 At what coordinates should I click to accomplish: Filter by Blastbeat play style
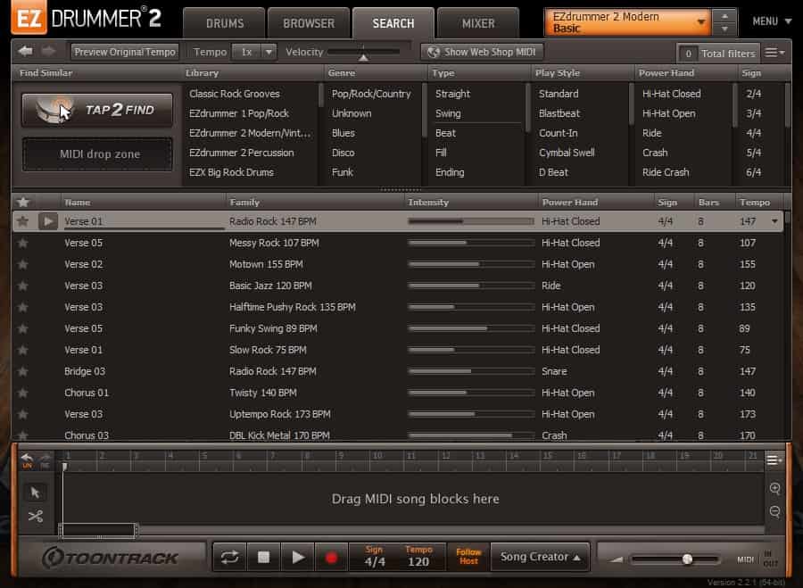tap(559, 113)
